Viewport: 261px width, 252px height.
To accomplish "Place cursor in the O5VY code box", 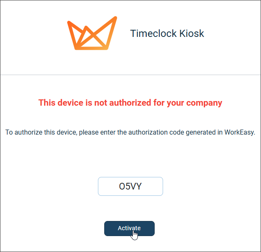I will click(130, 186).
